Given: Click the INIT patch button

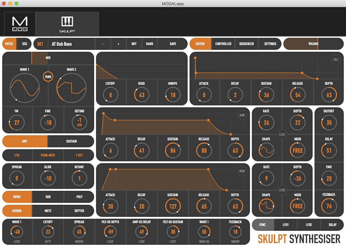Looking at the screenshot, I should pos(134,44).
